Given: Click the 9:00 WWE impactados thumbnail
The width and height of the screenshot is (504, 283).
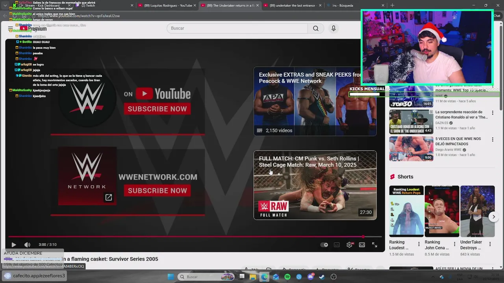Looking at the screenshot, I should 411,149.
